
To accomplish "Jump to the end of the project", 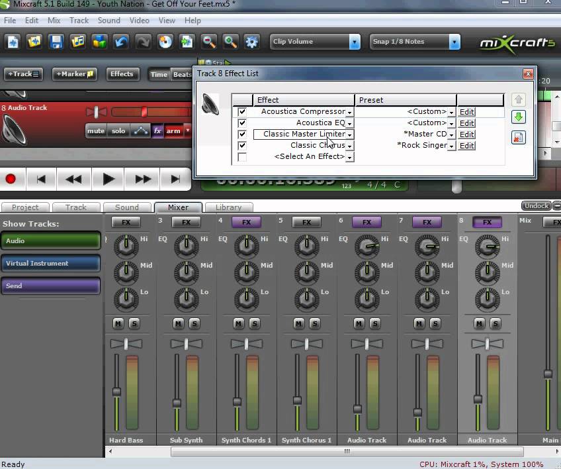I will click(x=175, y=179).
